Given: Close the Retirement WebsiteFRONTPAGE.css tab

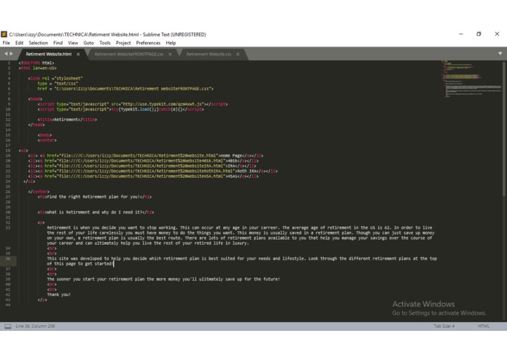Looking at the screenshot, I should 170,54.
